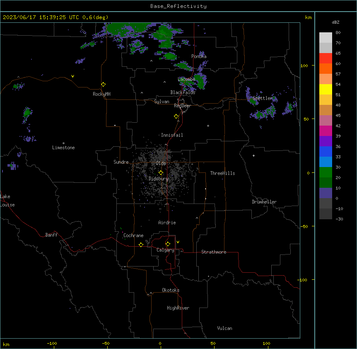The width and height of the screenshot is (357, 349).
Task: Click the yellow diamond marker between Olds and Didsbury
Action: click(x=161, y=173)
